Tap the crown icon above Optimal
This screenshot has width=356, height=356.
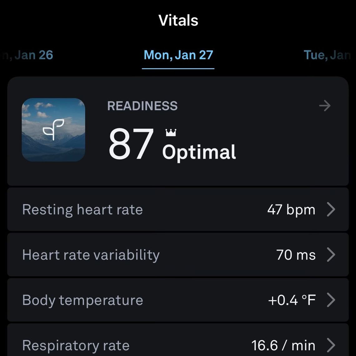tap(171, 133)
